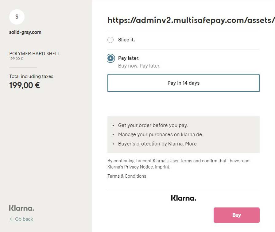Click the POLYMER HARD SHELL item name
This screenshot has width=275, height=232.
pyautogui.click(x=35, y=54)
